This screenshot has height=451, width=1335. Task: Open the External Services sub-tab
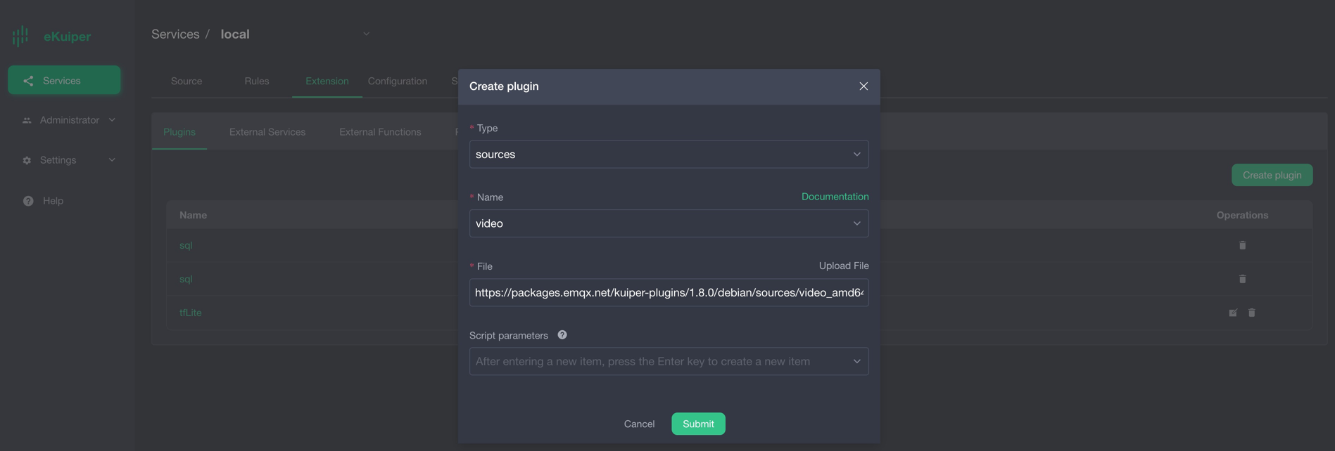pos(267,132)
